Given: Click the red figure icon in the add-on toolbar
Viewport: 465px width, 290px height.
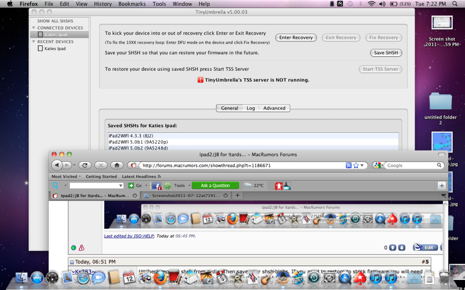Looking at the screenshot, I should [278, 185].
